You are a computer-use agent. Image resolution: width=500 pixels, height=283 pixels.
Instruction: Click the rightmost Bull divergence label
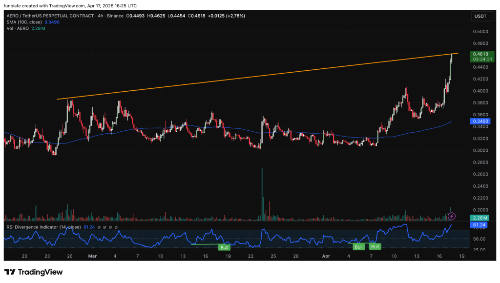click(375, 247)
